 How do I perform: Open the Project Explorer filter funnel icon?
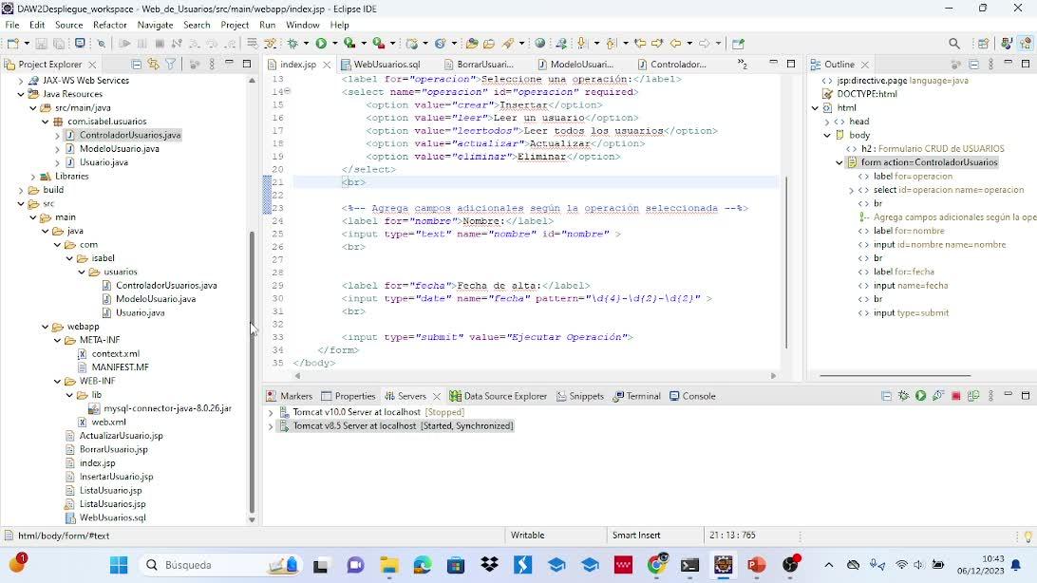171,65
